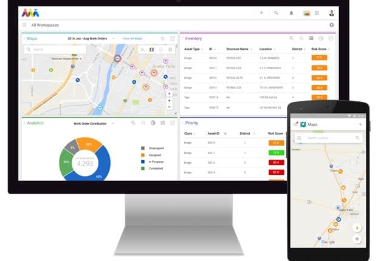389x261 pixels.
Task: Click the Asset Type column header
Action: click(x=193, y=49)
